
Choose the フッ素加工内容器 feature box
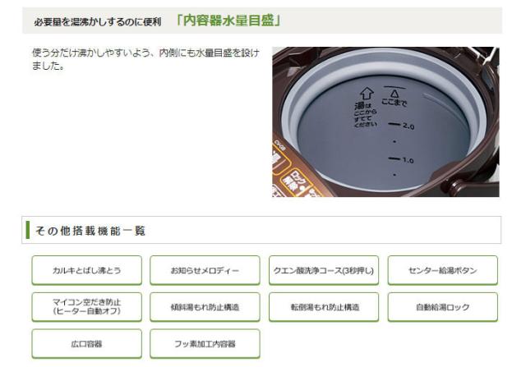coord(205,343)
